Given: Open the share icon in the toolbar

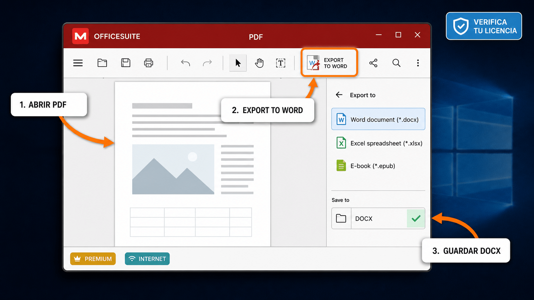Looking at the screenshot, I should [x=373, y=63].
